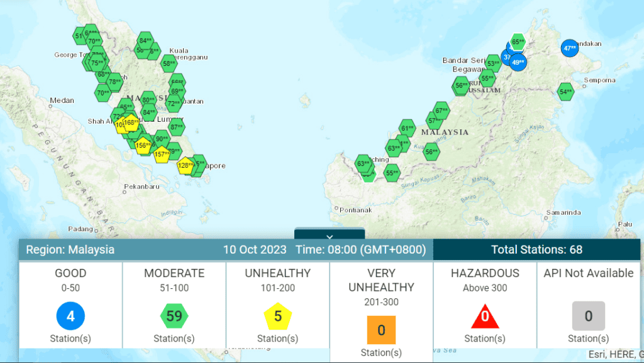
Task: Select the green 58 marker near Kuala Terengganu
Action: [169, 63]
